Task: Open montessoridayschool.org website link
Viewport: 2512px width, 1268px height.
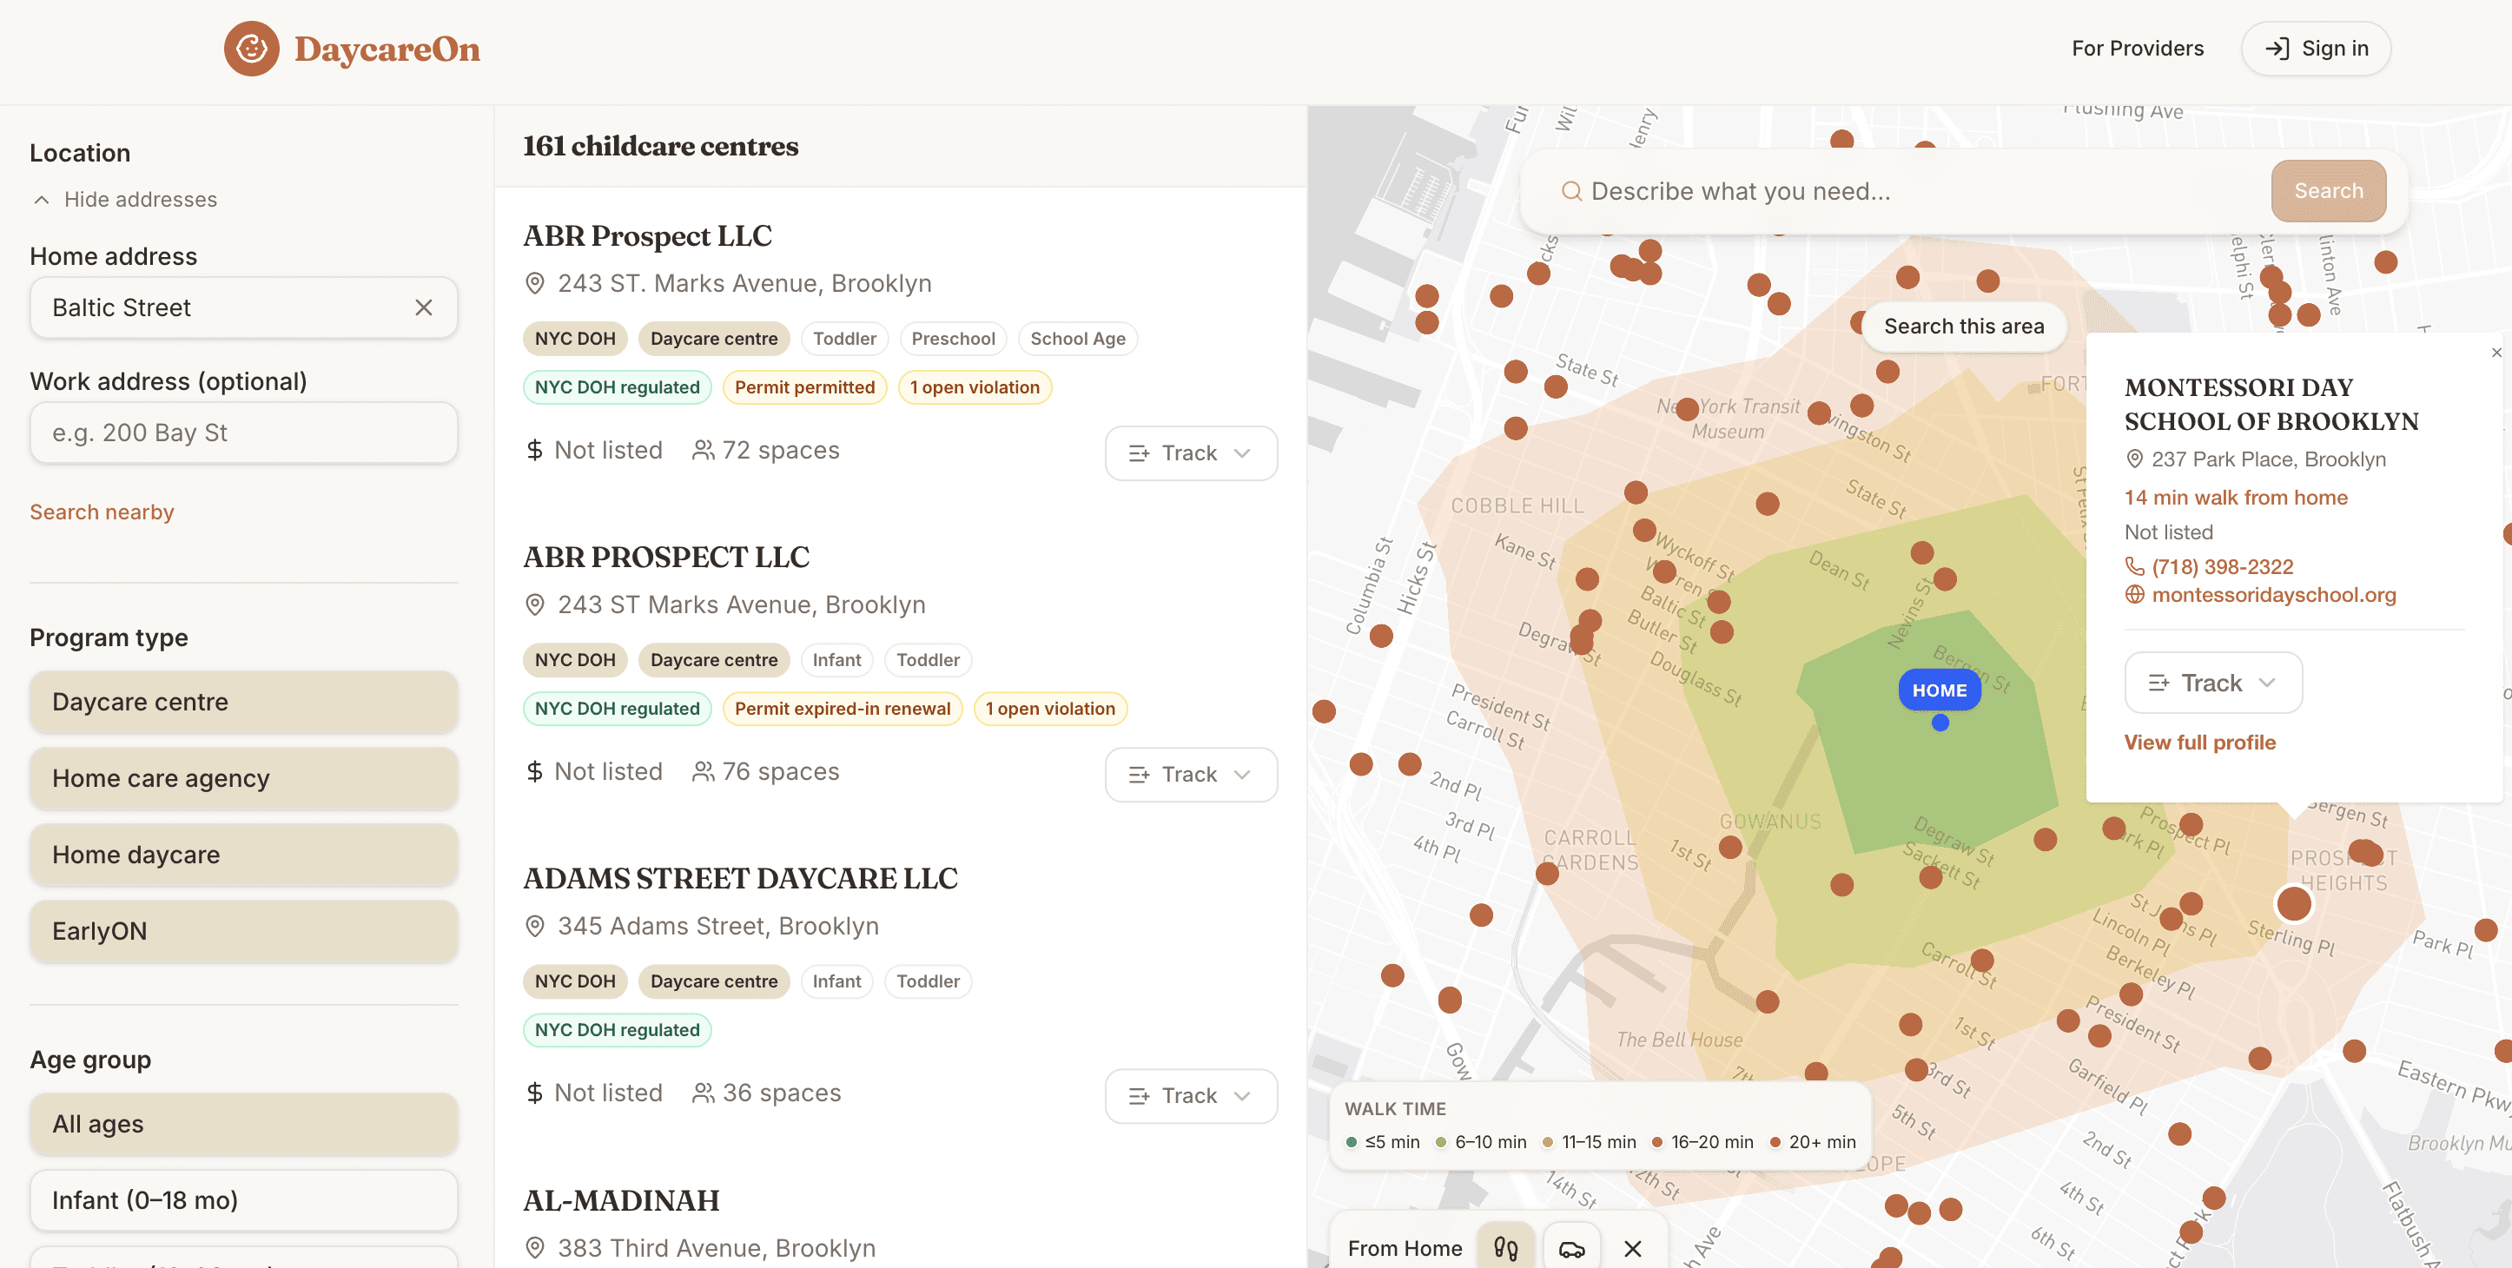Action: (2273, 594)
